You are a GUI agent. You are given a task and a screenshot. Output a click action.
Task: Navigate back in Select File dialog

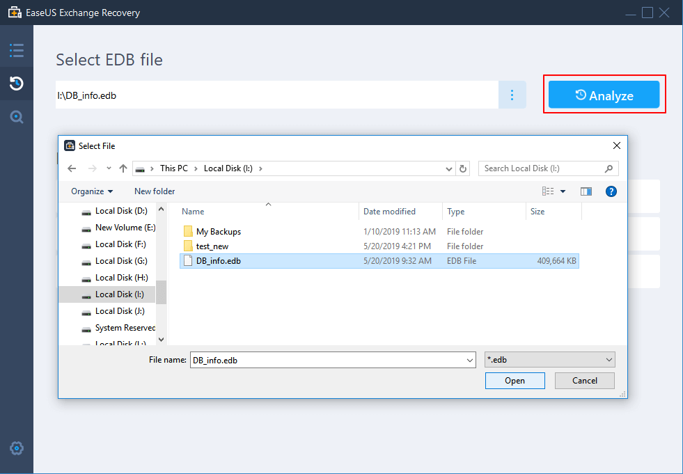(x=71, y=168)
